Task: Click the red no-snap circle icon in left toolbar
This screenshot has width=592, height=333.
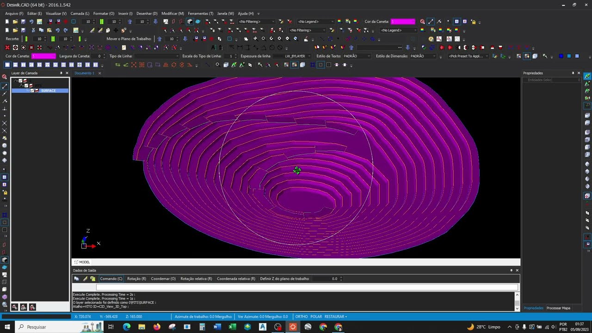Action: pyautogui.click(x=5, y=77)
